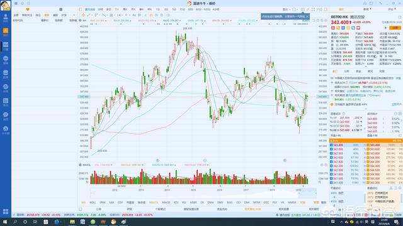This screenshot has width=403, height=226.
Task: Open the orange Futu app taskbar icon
Action: (x=113, y=222)
